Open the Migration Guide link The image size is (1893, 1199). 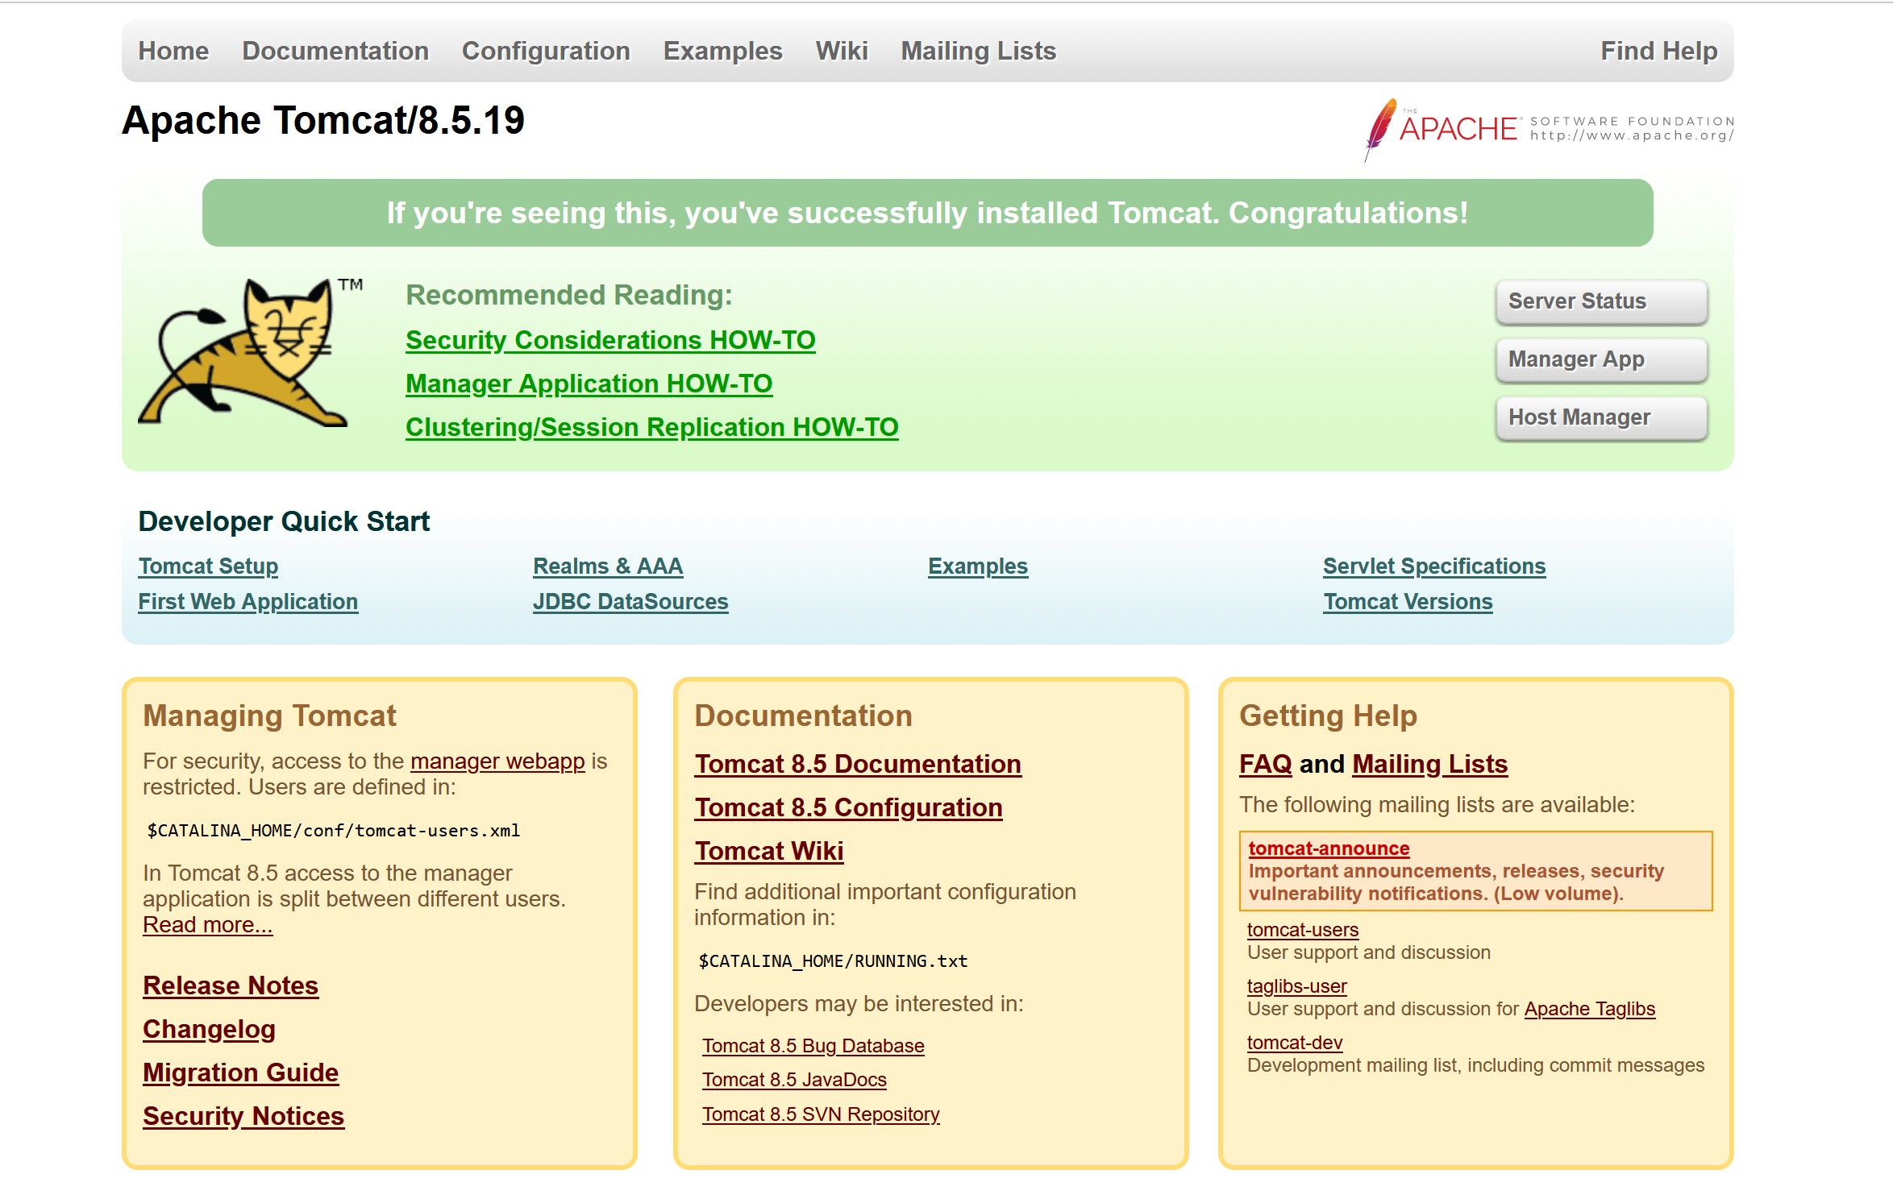(240, 1072)
